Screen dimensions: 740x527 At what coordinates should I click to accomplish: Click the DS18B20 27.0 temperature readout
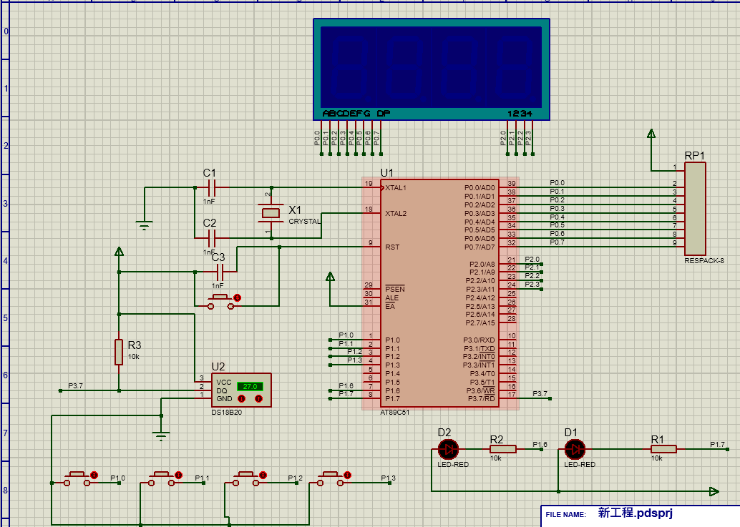tap(250, 386)
